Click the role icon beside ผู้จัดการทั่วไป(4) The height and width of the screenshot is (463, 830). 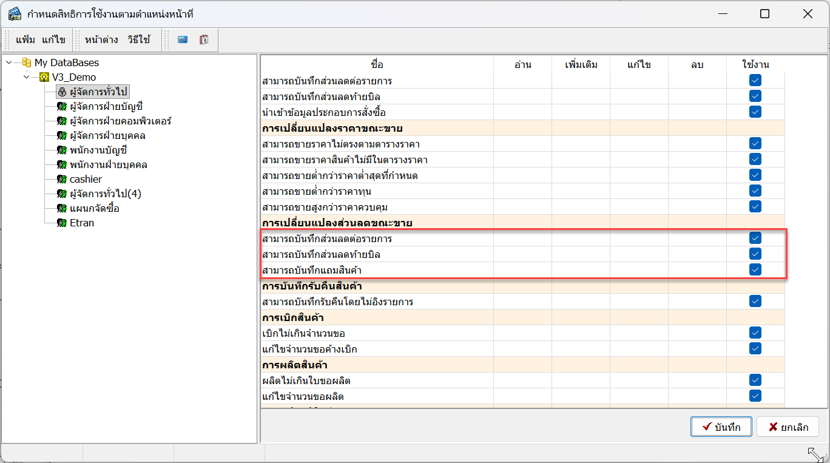61,194
